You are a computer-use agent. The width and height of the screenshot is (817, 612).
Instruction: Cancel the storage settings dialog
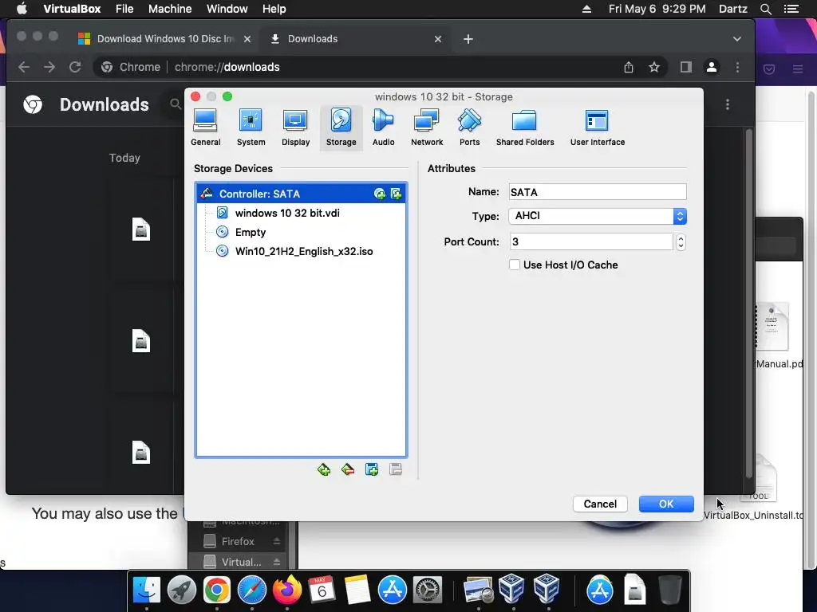pyautogui.click(x=600, y=504)
